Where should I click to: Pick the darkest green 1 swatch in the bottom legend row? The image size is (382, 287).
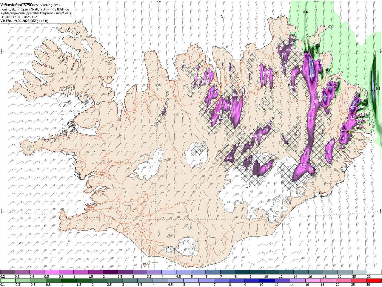69,280
